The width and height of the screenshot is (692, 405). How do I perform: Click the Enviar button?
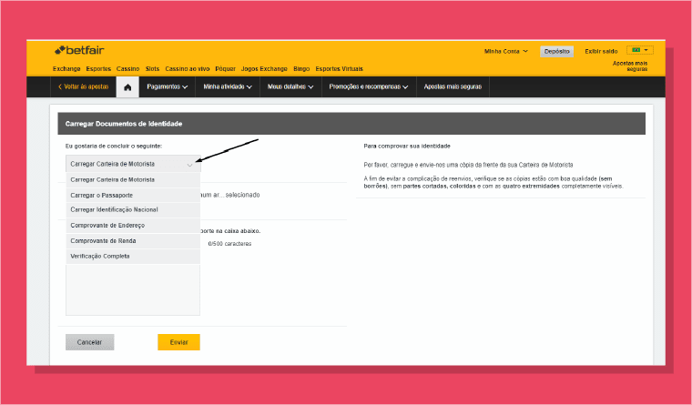pyautogui.click(x=178, y=342)
